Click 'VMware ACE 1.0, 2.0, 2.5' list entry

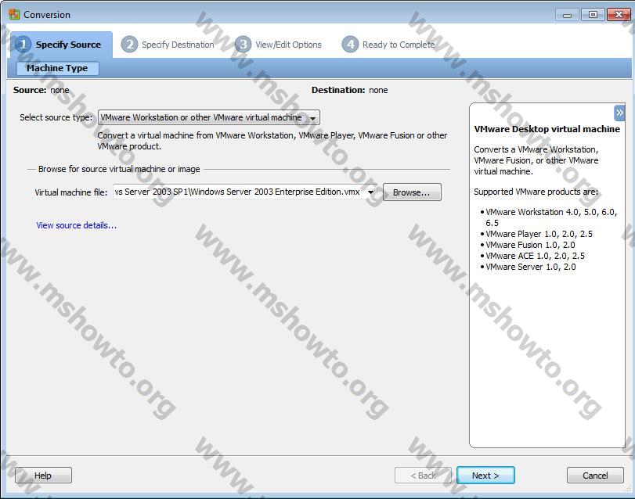pyautogui.click(x=535, y=256)
